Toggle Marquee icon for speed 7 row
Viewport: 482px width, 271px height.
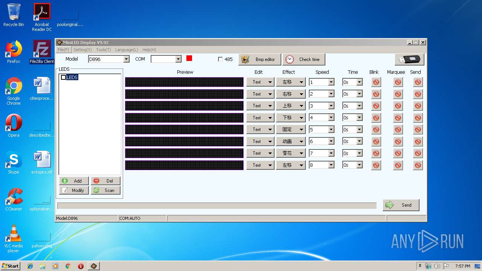[x=398, y=153]
